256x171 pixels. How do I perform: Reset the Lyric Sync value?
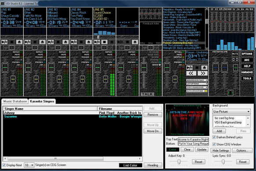tap(243, 162)
